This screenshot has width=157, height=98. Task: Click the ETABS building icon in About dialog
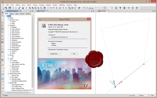(44, 26)
